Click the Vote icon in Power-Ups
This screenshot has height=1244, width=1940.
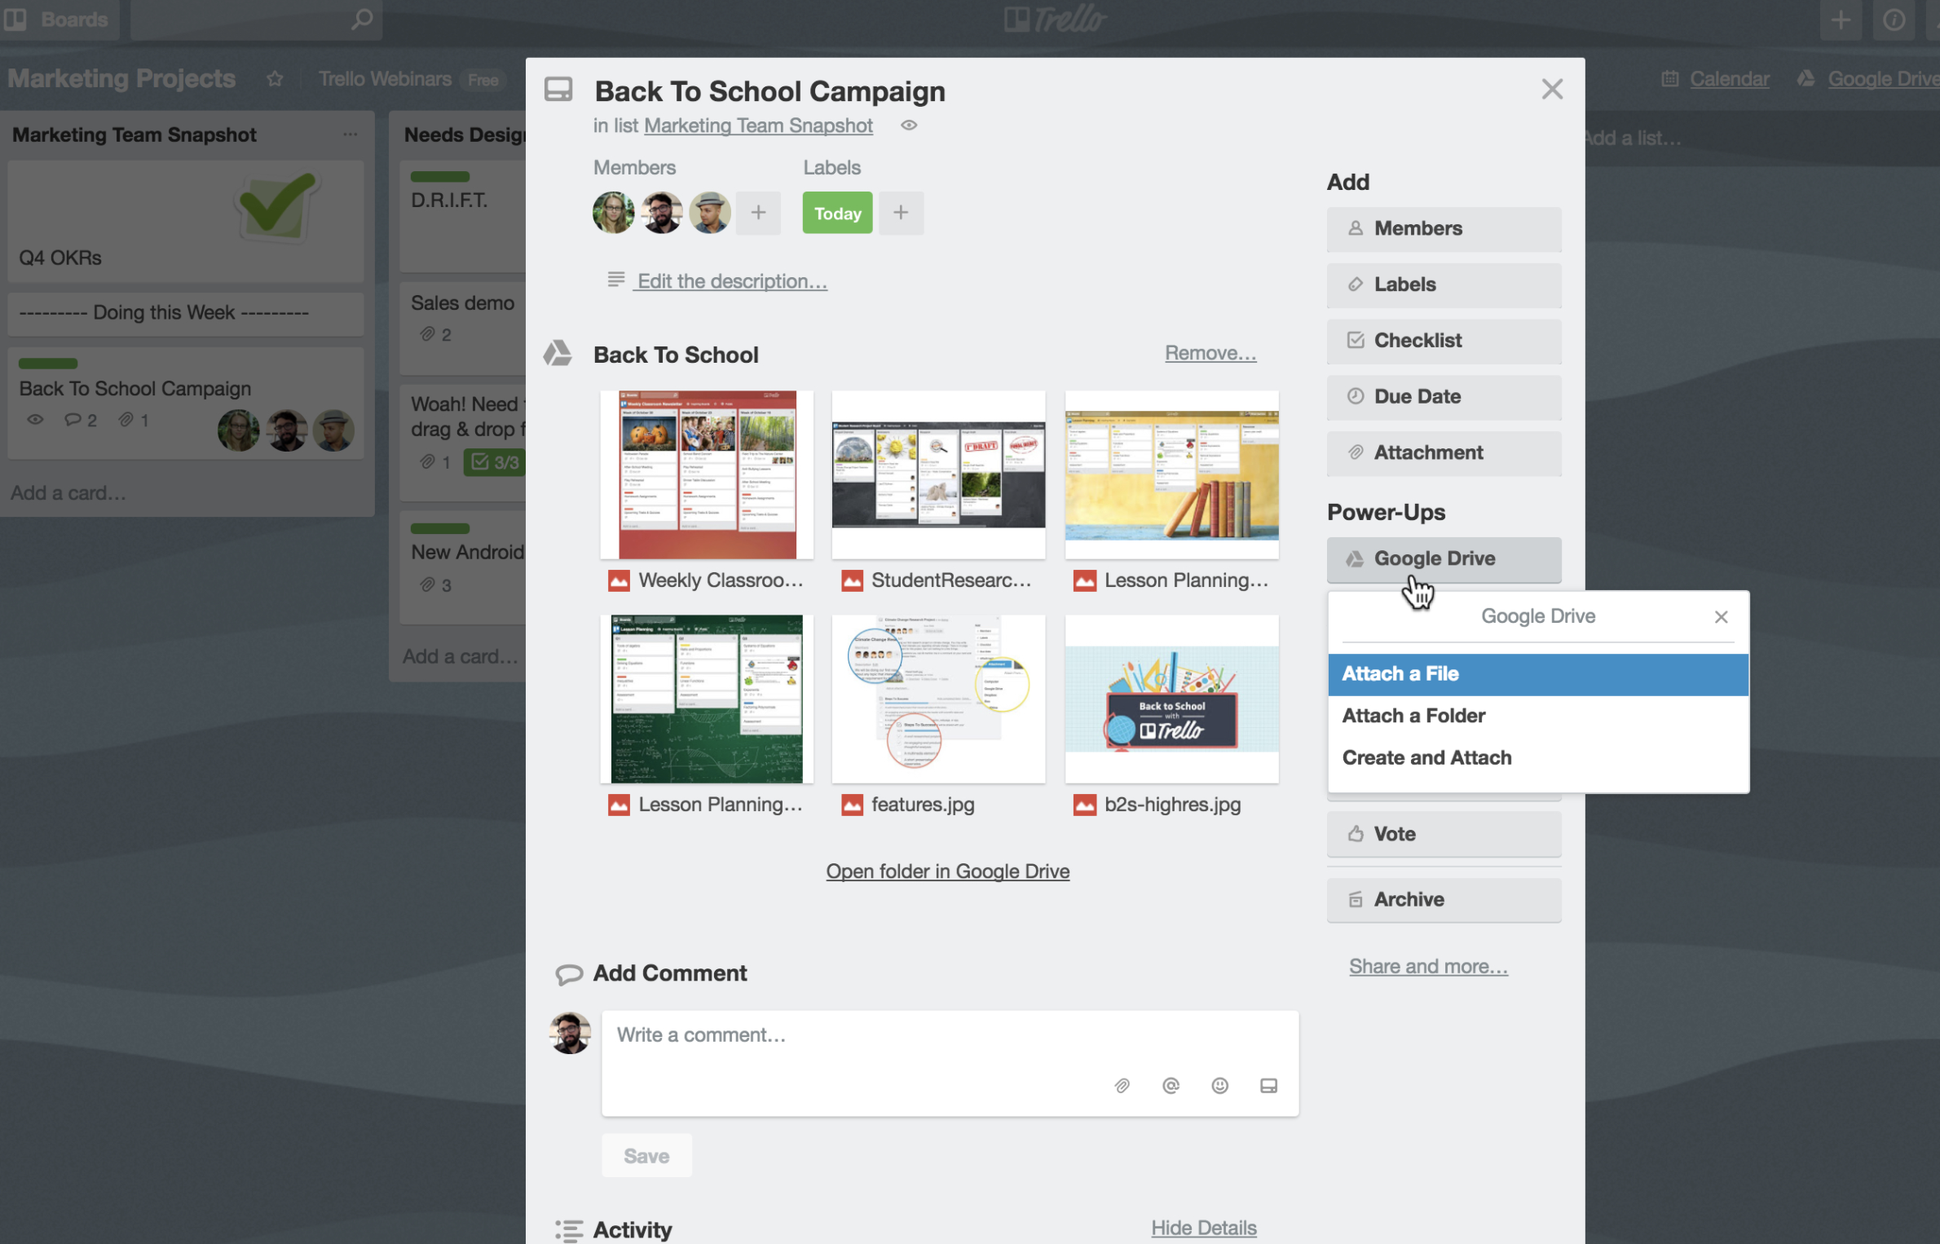point(1353,832)
